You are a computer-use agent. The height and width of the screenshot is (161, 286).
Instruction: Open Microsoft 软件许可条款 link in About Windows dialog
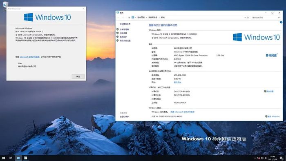pos(29,57)
